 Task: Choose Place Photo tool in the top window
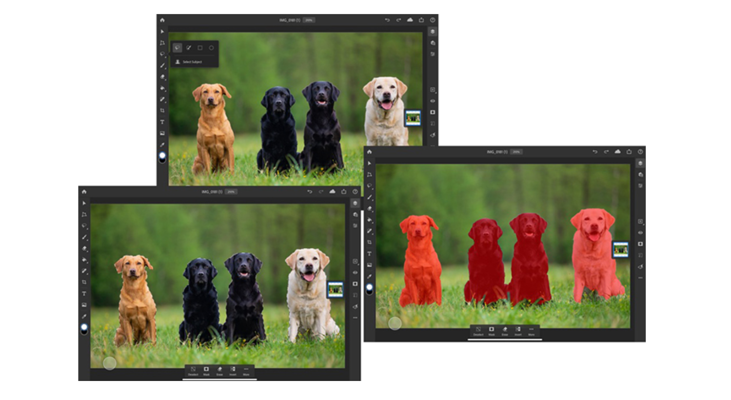click(x=162, y=133)
